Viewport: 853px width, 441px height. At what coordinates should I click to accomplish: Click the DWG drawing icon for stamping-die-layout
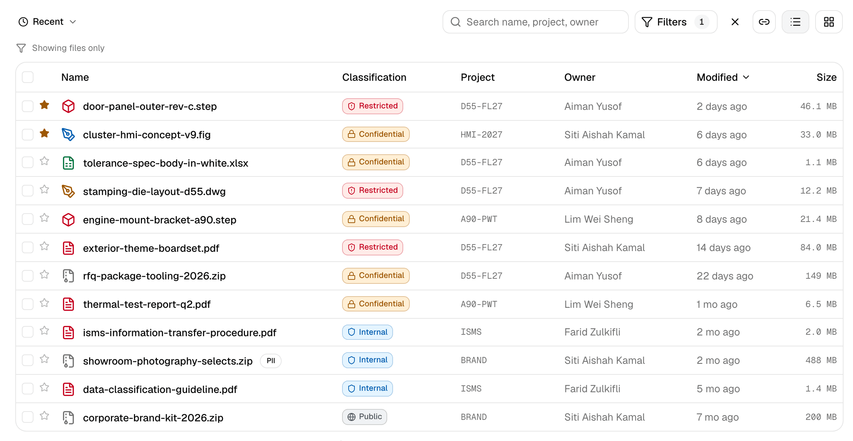coord(68,191)
